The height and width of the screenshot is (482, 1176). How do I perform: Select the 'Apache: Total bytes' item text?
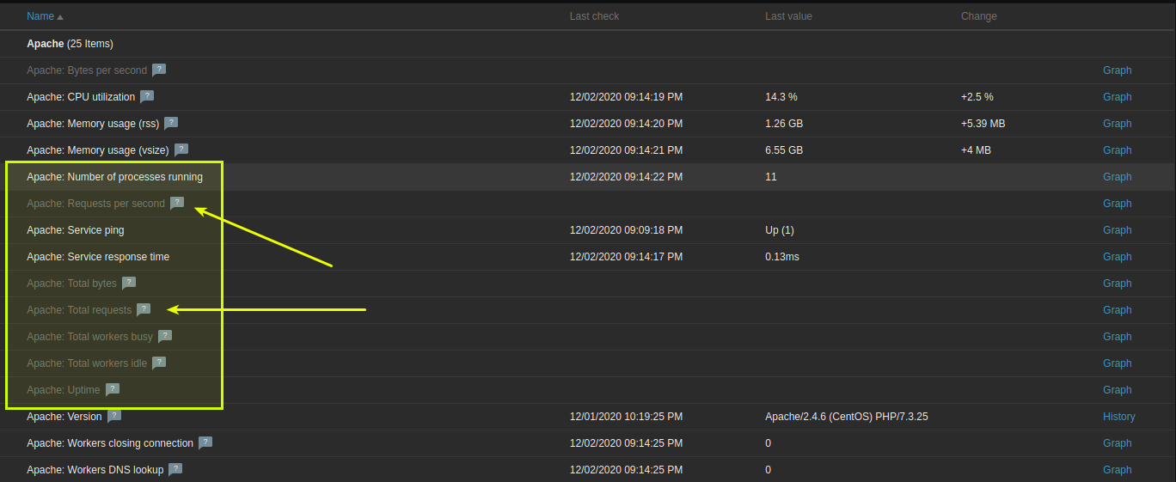click(71, 284)
